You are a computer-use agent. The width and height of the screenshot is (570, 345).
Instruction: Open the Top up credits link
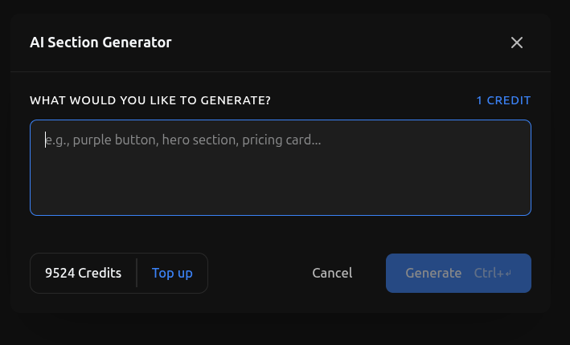[172, 273]
